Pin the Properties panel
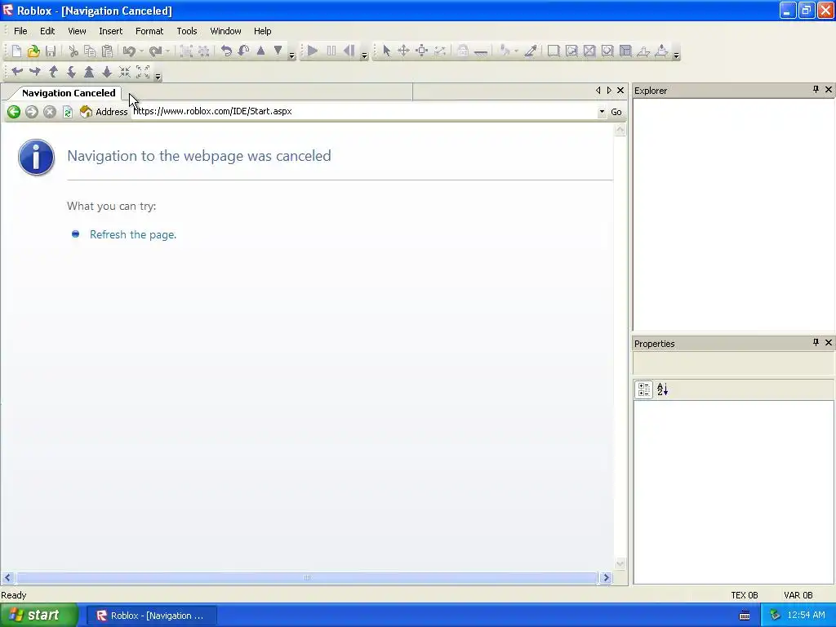Image resolution: width=836 pixels, height=627 pixels. (x=816, y=342)
